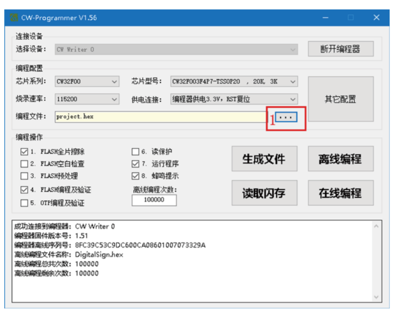Click the 读取闪存 button
Viewport: 397px width, 319px height.
[264, 193]
